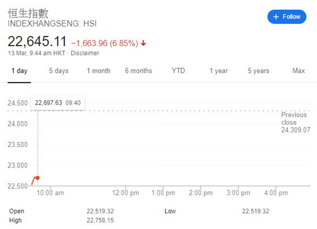317x229 pixels.
Task: Click the Open value 22,519.32
Action: click(x=100, y=211)
